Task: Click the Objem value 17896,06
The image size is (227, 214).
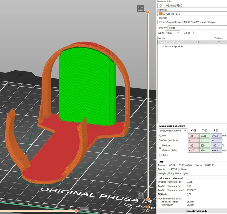Action: click(x=209, y=165)
